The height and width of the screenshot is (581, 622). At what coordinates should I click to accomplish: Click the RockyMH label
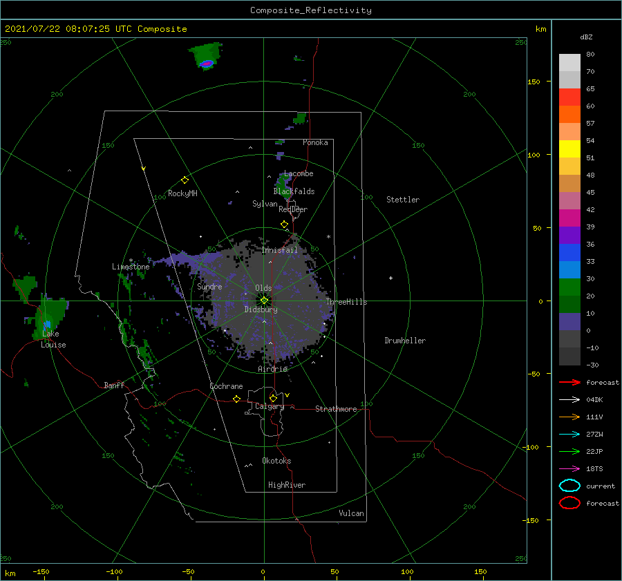182,193
